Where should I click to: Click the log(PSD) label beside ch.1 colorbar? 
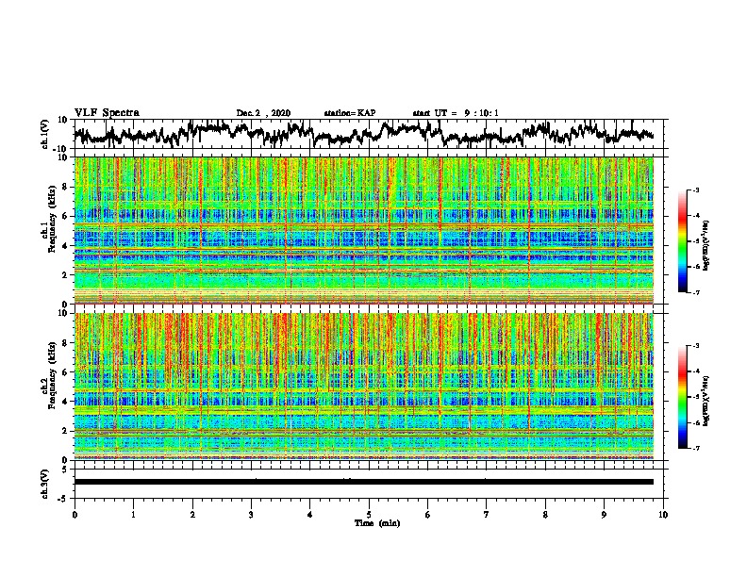pyautogui.click(x=706, y=246)
